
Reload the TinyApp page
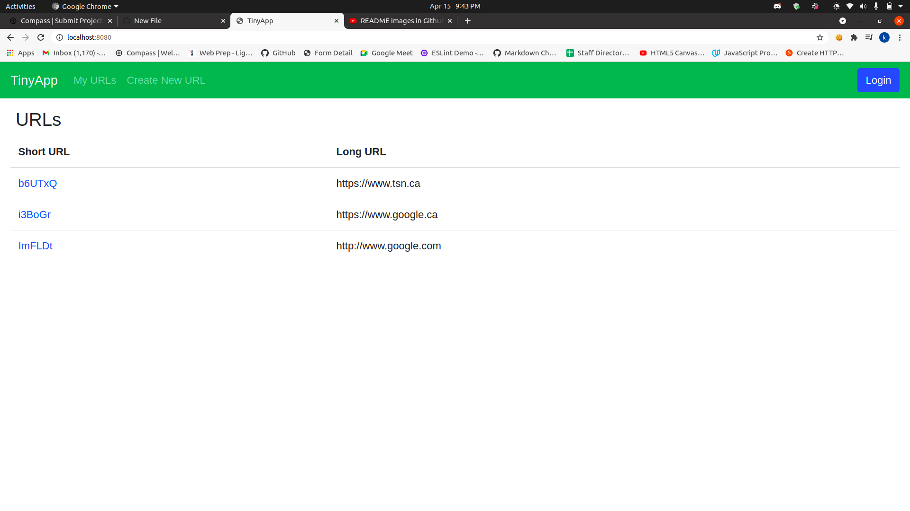(41, 37)
